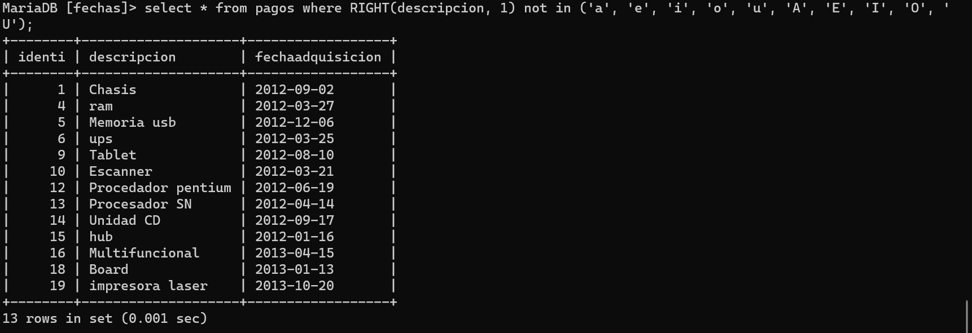Click the date 2012-09-02
This screenshot has width=972, height=333.
coord(294,90)
